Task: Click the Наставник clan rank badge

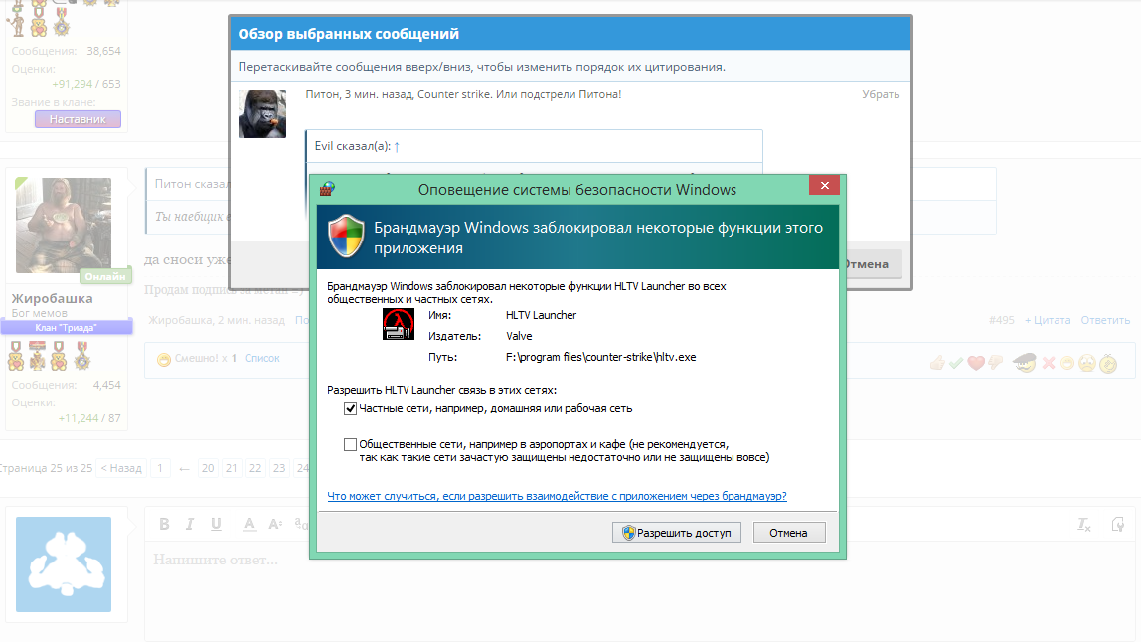Action: pos(78,119)
